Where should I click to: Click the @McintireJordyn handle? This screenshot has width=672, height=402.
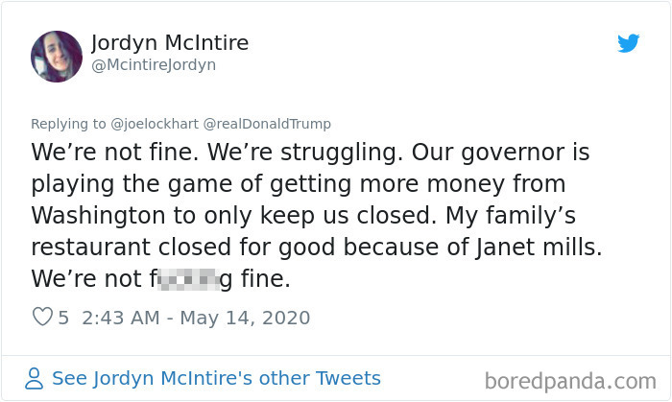click(154, 64)
